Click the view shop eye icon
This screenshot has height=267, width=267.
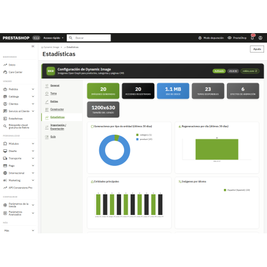point(229,38)
